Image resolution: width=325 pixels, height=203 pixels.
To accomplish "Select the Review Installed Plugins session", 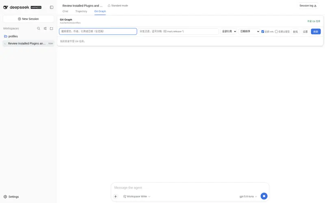I will point(28,43).
